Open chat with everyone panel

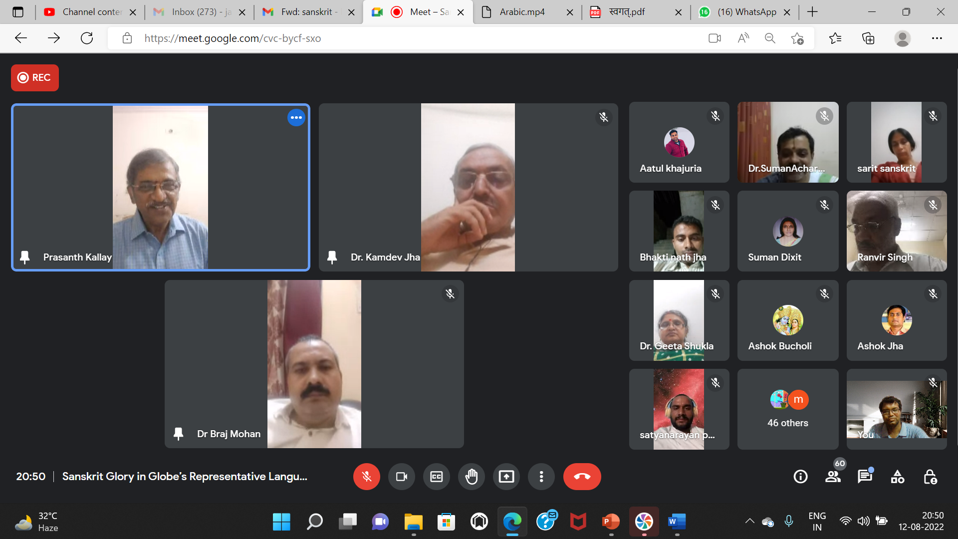click(x=865, y=477)
